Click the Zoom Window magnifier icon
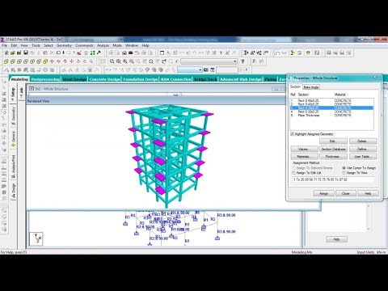This screenshot has width=388, height=291. tap(112, 61)
